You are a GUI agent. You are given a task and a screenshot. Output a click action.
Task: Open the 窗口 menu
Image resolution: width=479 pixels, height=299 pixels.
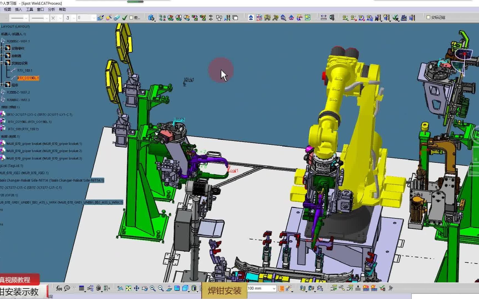click(40, 9)
